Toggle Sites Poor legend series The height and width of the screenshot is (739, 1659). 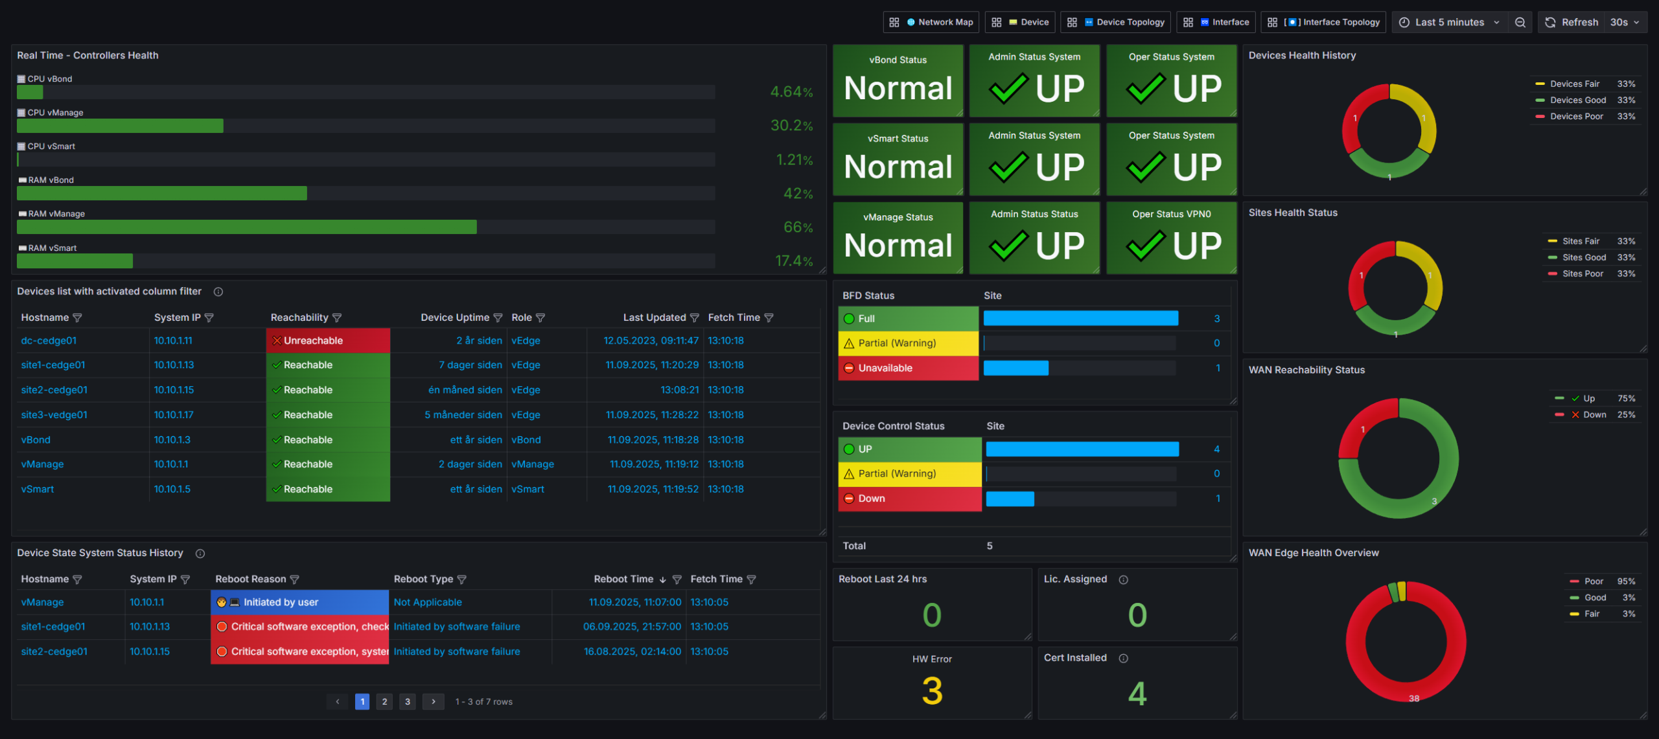point(1583,274)
